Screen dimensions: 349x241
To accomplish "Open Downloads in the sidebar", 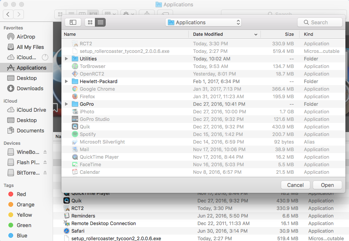I will click(26, 88).
